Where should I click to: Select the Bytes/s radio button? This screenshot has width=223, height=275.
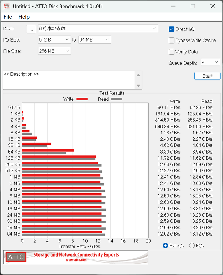pyautogui.click(x=166, y=246)
